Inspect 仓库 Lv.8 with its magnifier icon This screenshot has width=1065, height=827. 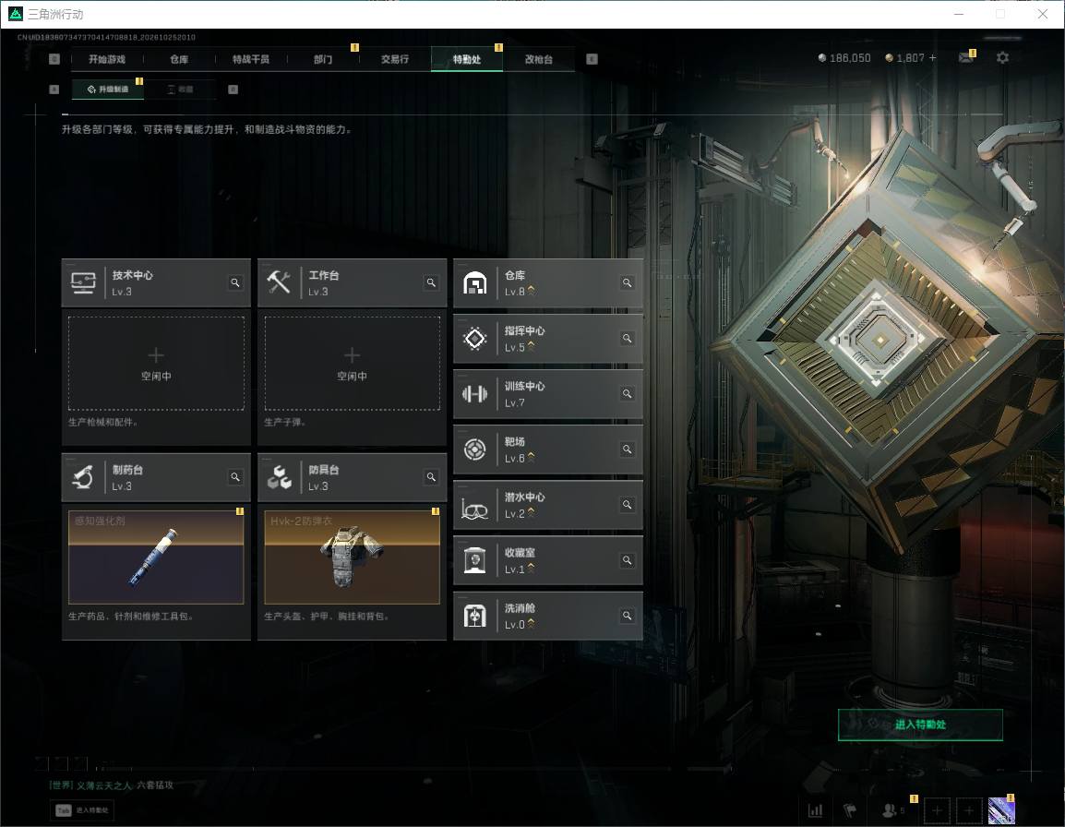click(x=627, y=282)
